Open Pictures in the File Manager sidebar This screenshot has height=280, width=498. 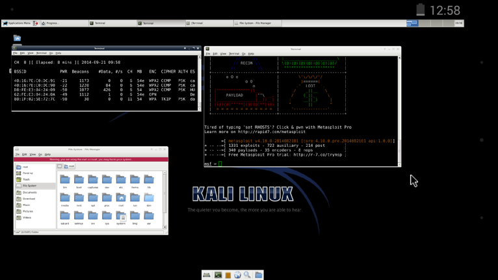(35, 211)
